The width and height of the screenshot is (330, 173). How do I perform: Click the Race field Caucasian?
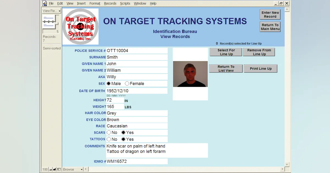click(x=137, y=126)
